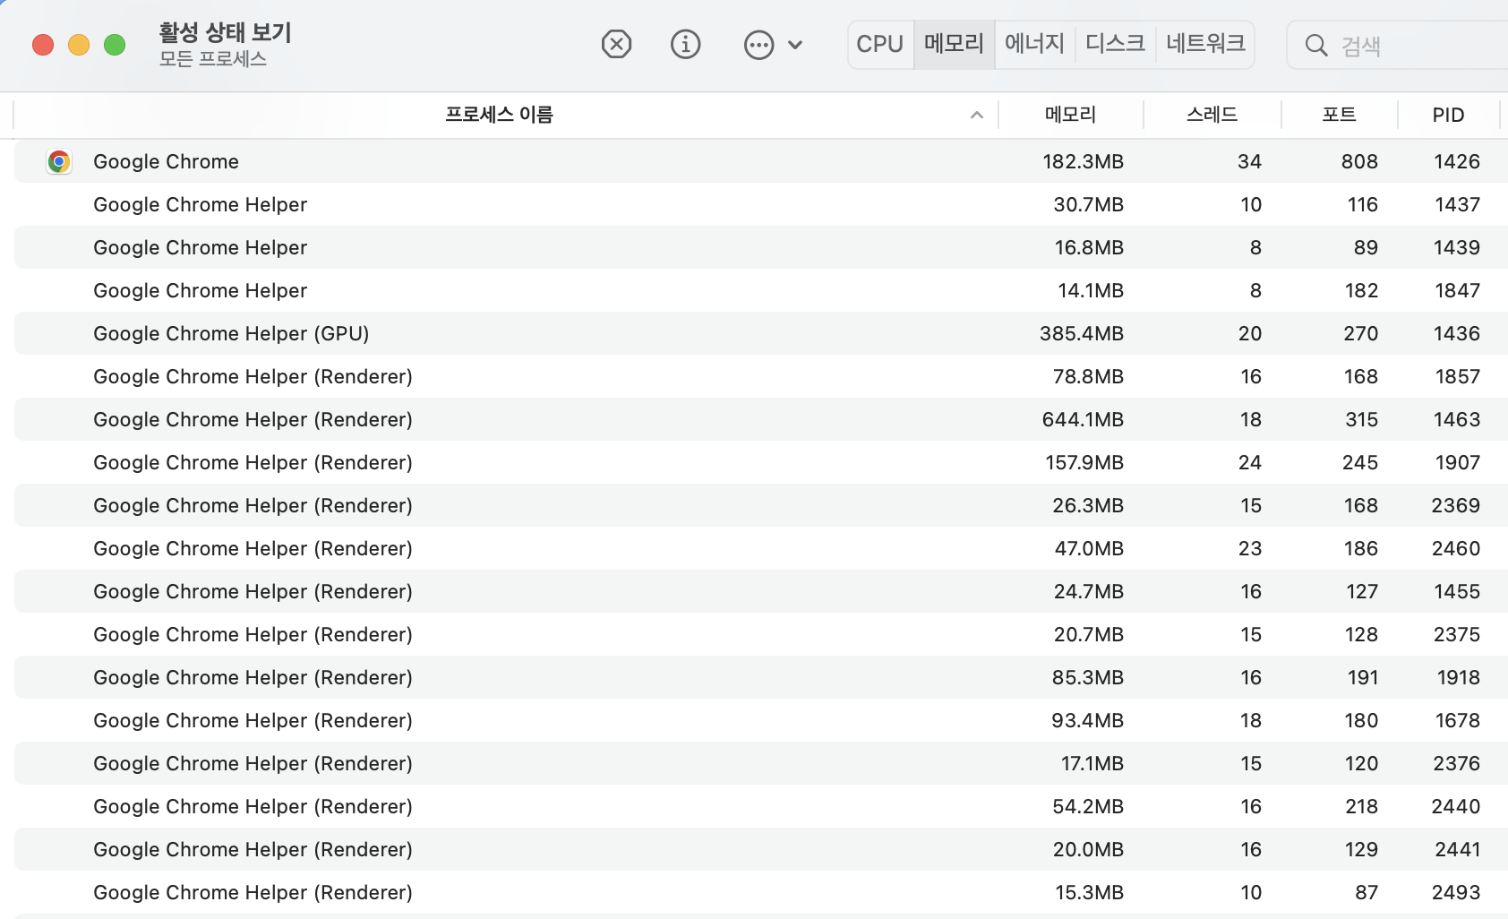Open the process info (i) icon
Viewport: 1508px width, 919px height.
[685, 44]
